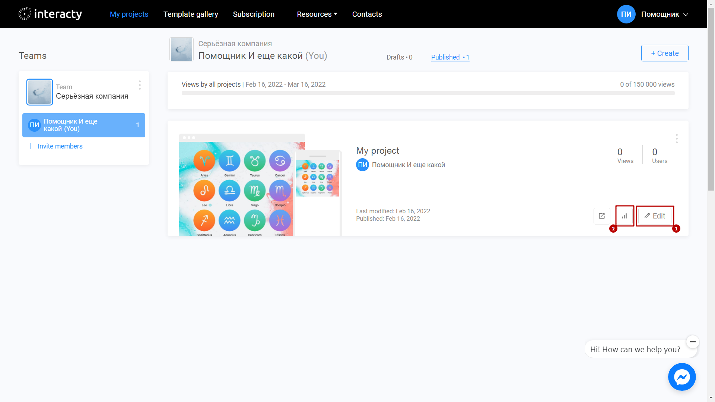Click the + Invite members link
This screenshot has height=402, width=715.
[x=55, y=146]
